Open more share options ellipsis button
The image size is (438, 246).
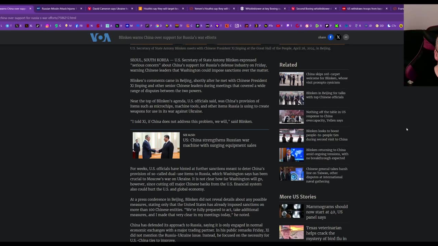click(x=346, y=37)
